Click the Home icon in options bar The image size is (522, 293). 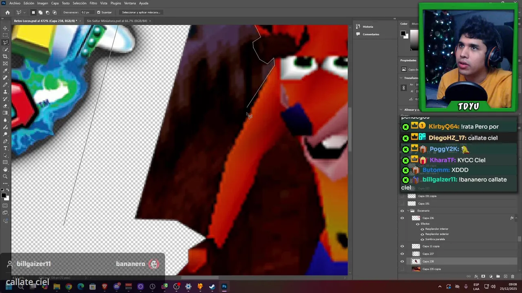pos(7,12)
